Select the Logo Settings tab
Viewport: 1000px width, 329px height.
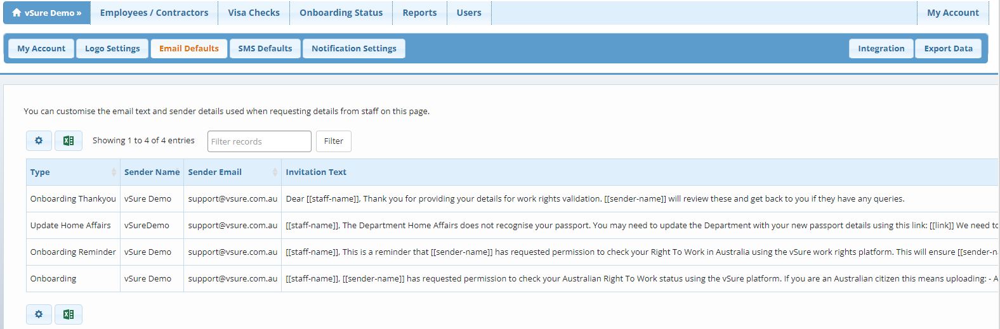(x=112, y=49)
